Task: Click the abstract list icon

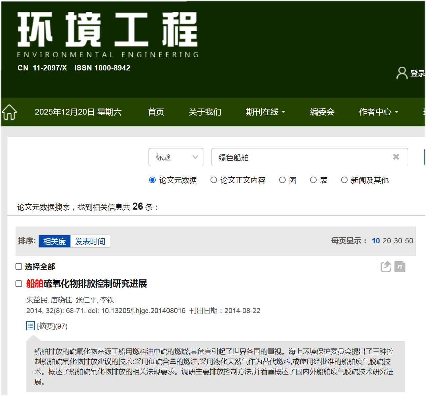Action: [30, 326]
